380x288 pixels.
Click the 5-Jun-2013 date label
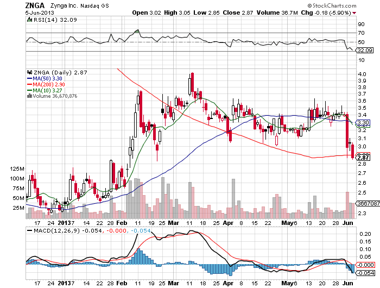[x=40, y=12]
